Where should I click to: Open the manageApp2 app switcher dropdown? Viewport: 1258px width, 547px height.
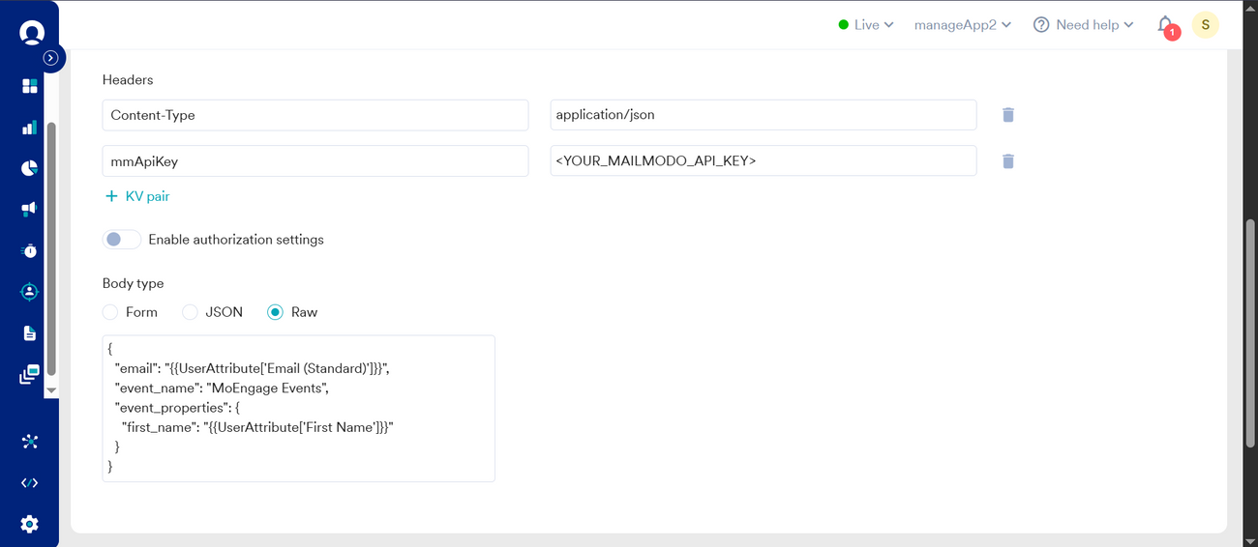click(x=962, y=25)
